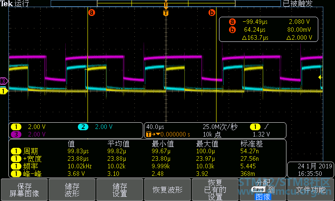Click channel badge beside 周期 measurement
This screenshot has width=335, height=201.
(x=16, y=151)
